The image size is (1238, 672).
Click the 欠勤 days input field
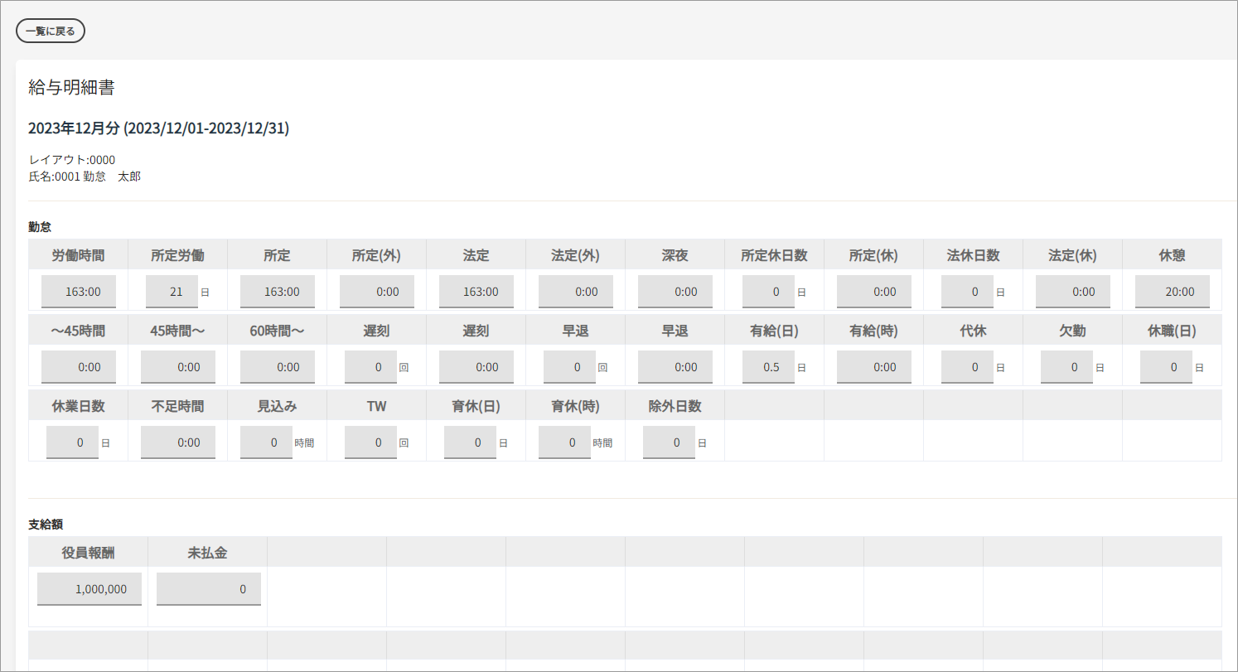click(x=1066, y=367)
